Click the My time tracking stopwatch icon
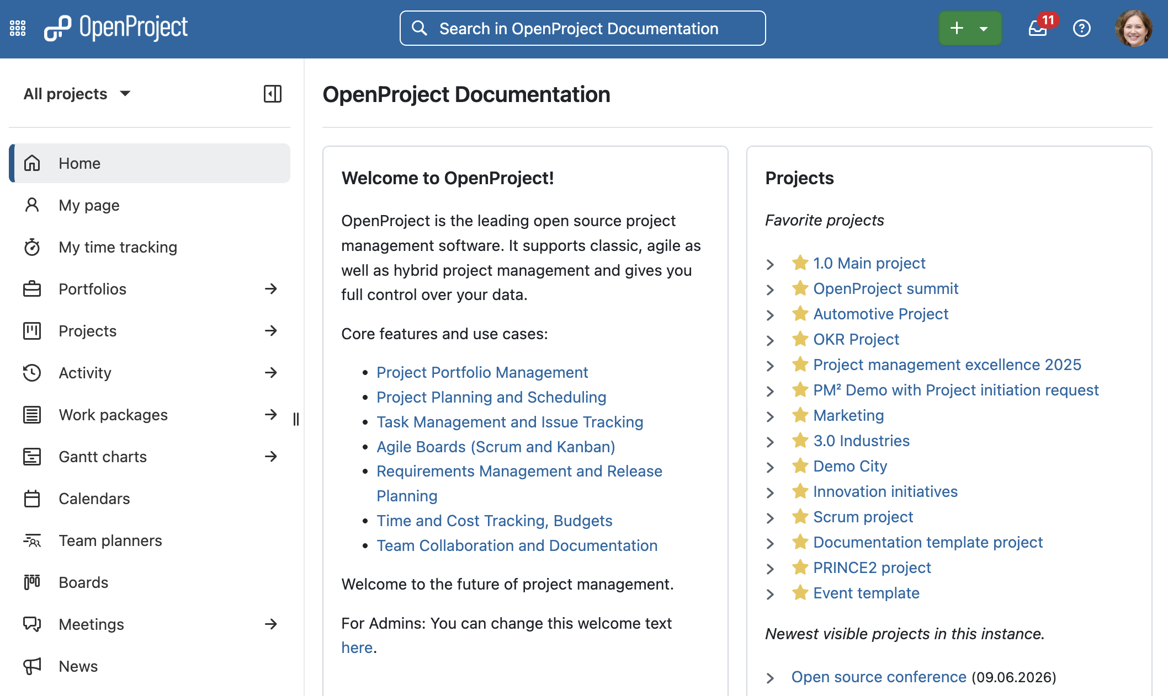The image size is (1168, 696). pos(32,247)
